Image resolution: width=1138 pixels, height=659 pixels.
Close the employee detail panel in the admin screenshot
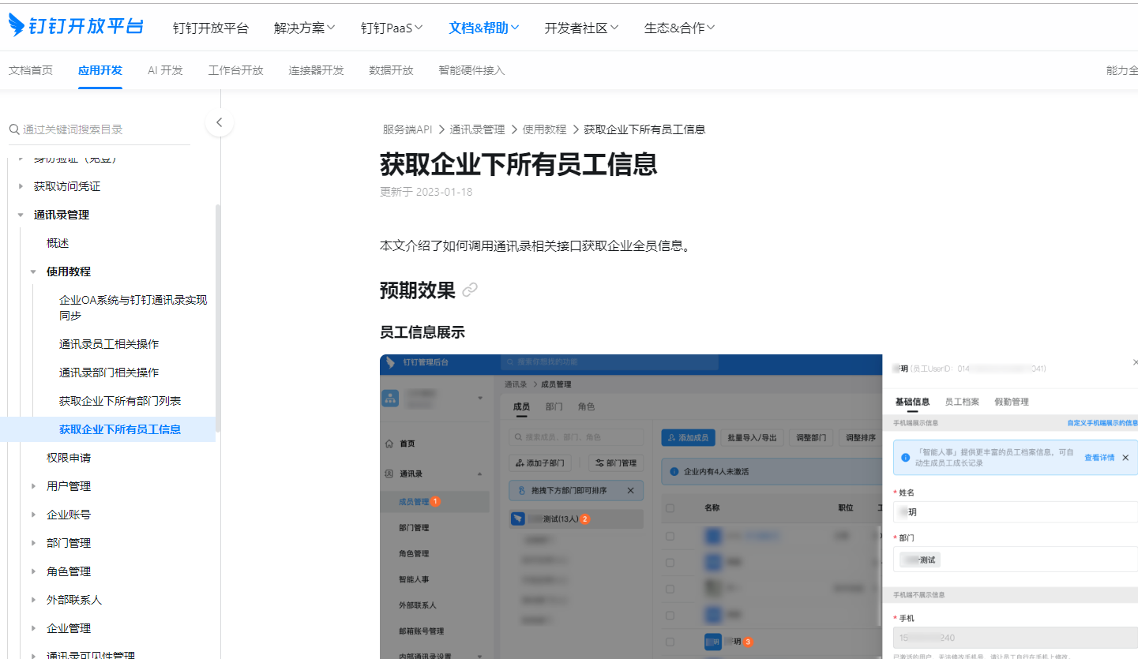point(1135,362)
